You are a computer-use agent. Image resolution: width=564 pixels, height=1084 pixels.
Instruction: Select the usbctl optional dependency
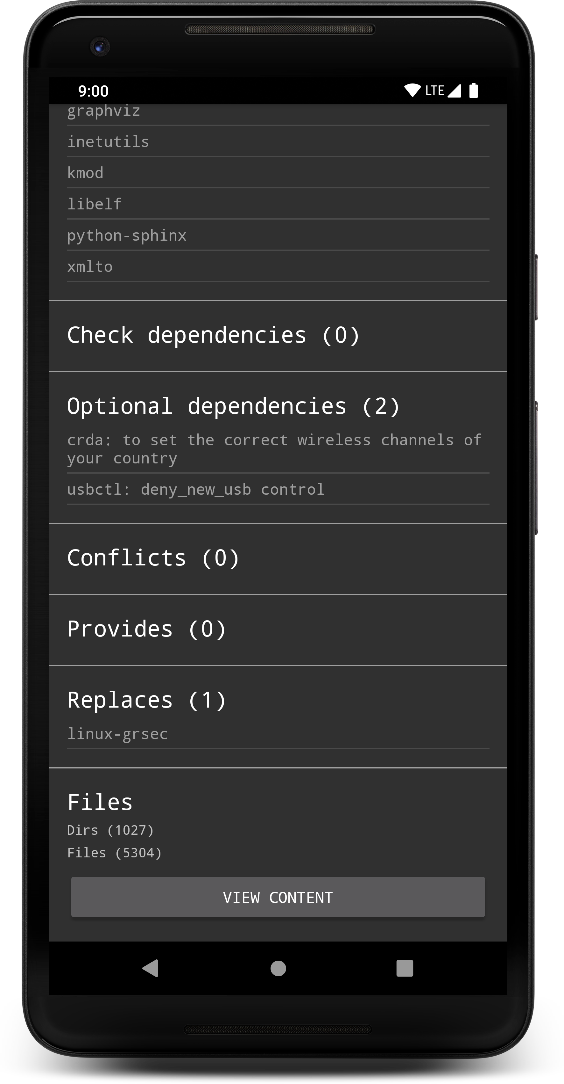click(196, 489)
